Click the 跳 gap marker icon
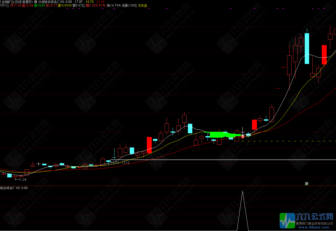Viewport: 336px width, 231px height. (x=307, y=184)
